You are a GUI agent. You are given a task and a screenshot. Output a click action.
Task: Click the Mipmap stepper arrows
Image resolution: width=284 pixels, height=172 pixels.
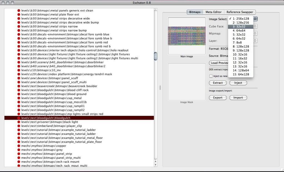tap(255, 33)
